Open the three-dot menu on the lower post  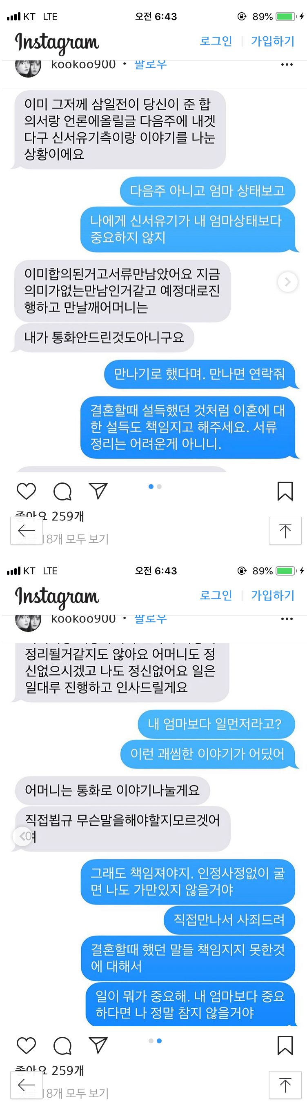pyautogui.click(x=287, y=619)
